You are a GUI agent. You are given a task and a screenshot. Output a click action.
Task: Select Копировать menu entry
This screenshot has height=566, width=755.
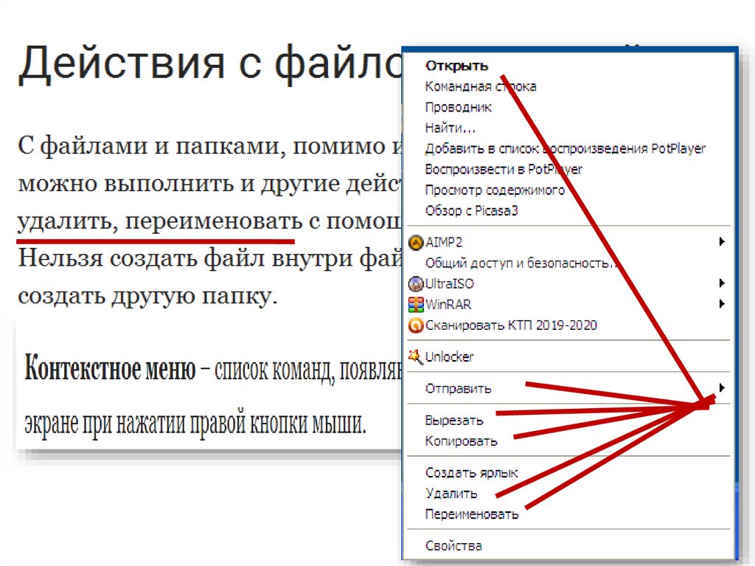point(461,441)
